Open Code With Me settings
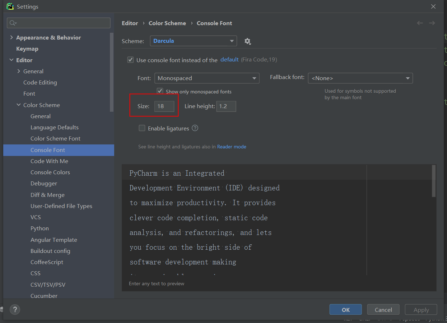Screen dimensions: 447x323 pyautogui.click(x=49, y=161)
